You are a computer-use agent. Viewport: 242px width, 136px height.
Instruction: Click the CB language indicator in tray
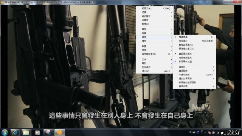(190, 132)
